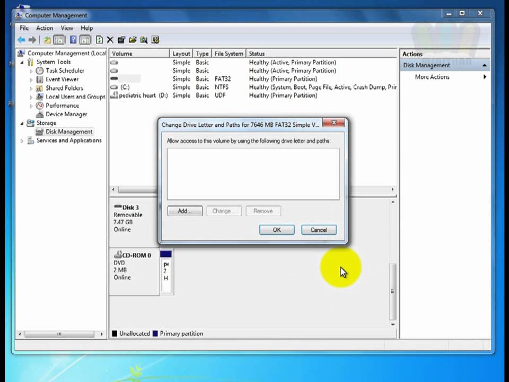The height and width of the screenshot is (382, 509).
Task: Click the Forward arrow in the toolbar
Action: pyautogui.click(x=32, y=40)
